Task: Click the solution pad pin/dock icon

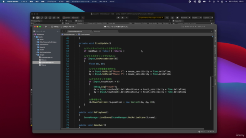Action: (x=57, y=31)
